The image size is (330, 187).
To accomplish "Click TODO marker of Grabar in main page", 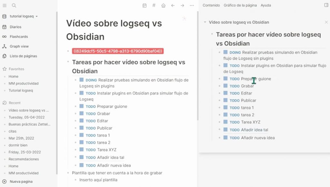I will (x=91, y=114).
